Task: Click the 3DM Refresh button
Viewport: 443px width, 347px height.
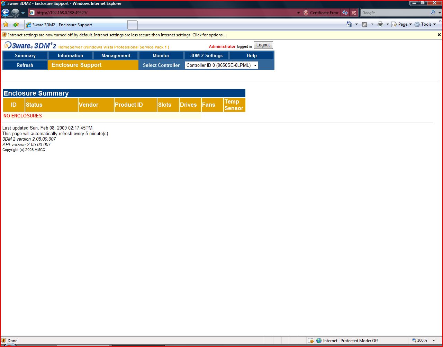Action: [25, 65]
